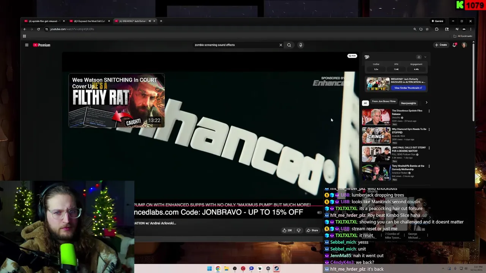Screen dimensions: 486x273
Task: Open Chrome from the Windows taskbar
Action: click(x=218, y=268)
